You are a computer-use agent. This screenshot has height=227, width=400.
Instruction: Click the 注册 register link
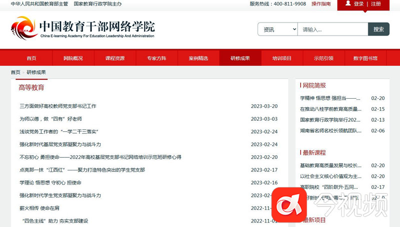tap(376, 4)
